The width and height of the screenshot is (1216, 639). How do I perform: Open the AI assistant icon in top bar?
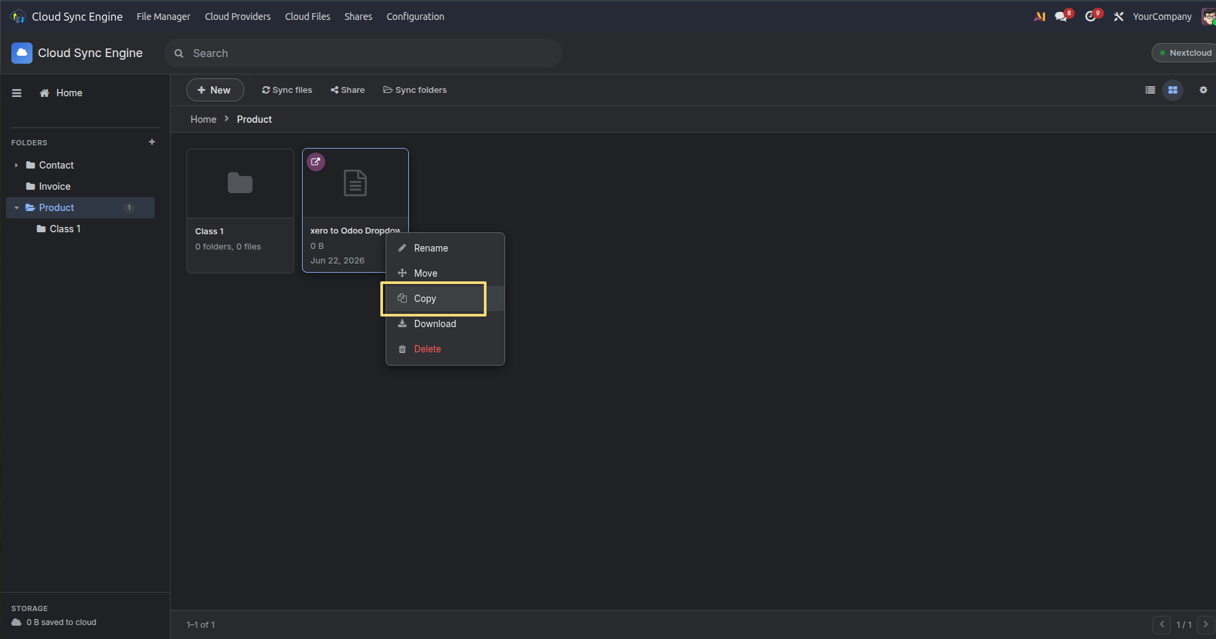(1039, 17)
